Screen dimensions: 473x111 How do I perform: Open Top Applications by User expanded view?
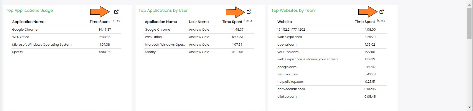click(249, 12)
